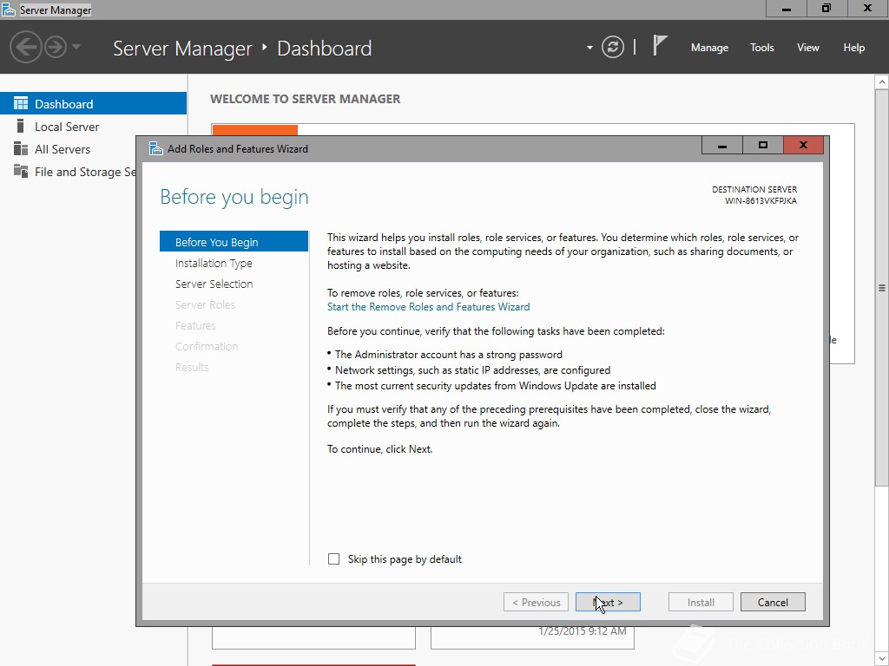
Task: Minimize the Add Roles and Features Wizard
Action: click(721, 145)
